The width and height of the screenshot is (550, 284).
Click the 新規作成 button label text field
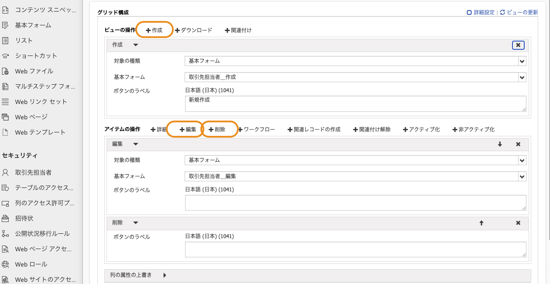tap(355, 104)
